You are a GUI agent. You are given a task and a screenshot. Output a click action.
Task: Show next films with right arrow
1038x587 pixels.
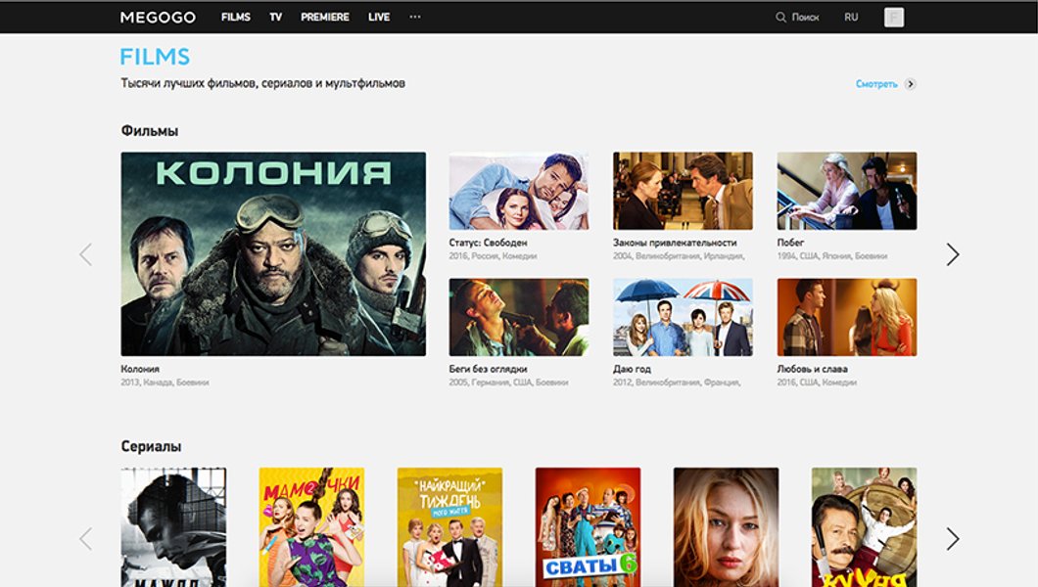click(x=952, y=254)
